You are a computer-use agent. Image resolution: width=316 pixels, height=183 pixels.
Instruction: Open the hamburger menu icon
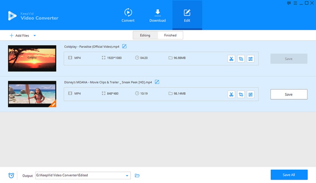[295, 3]
